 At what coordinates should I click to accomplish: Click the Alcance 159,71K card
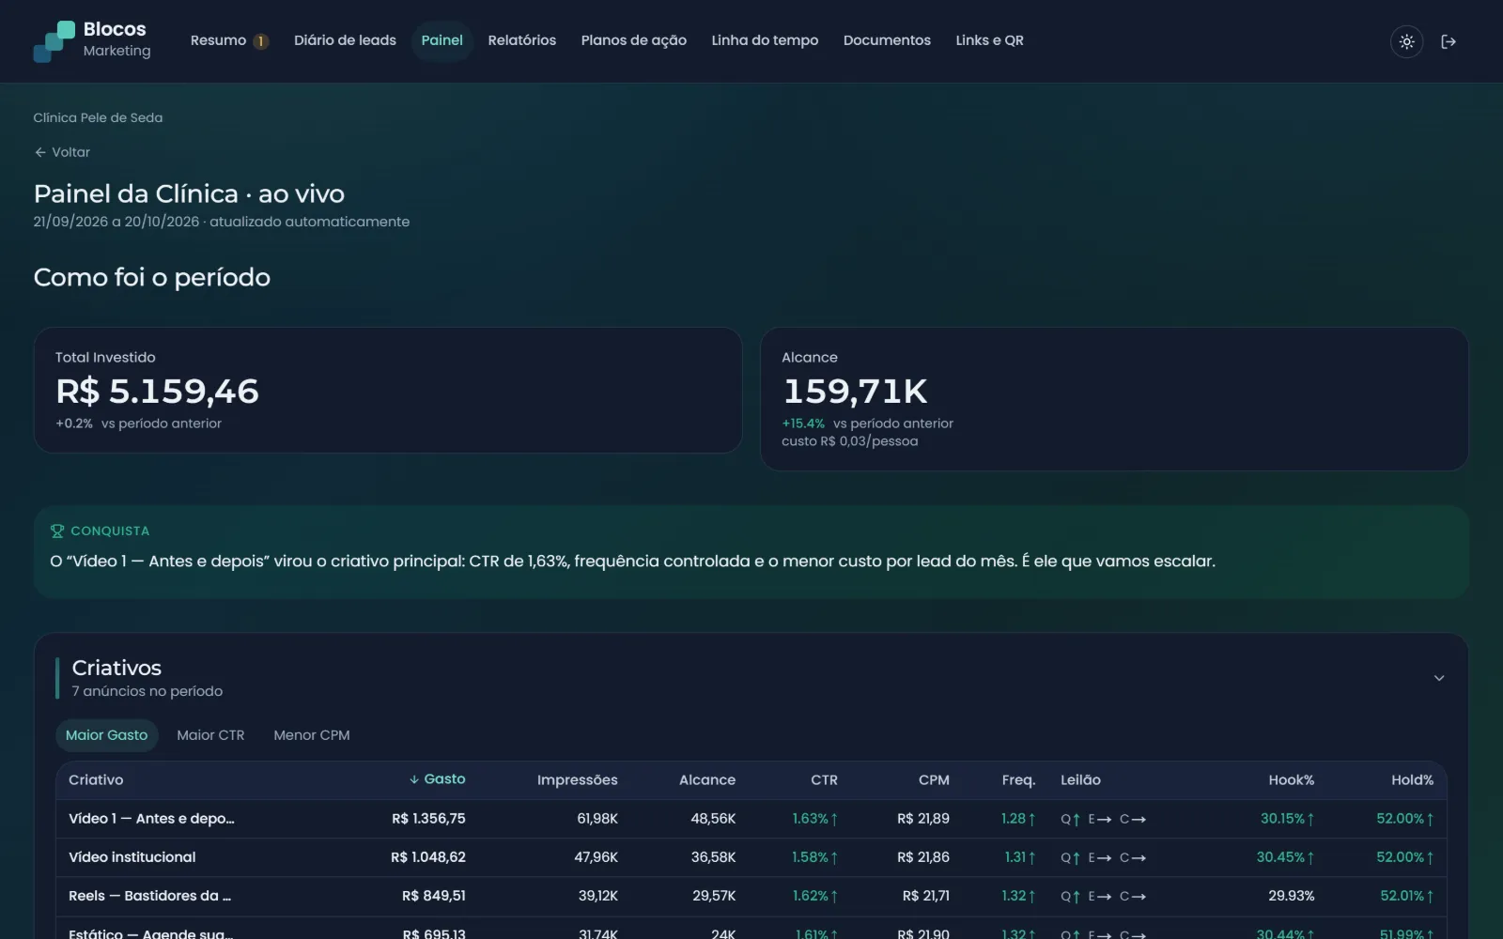(1114, 399)
